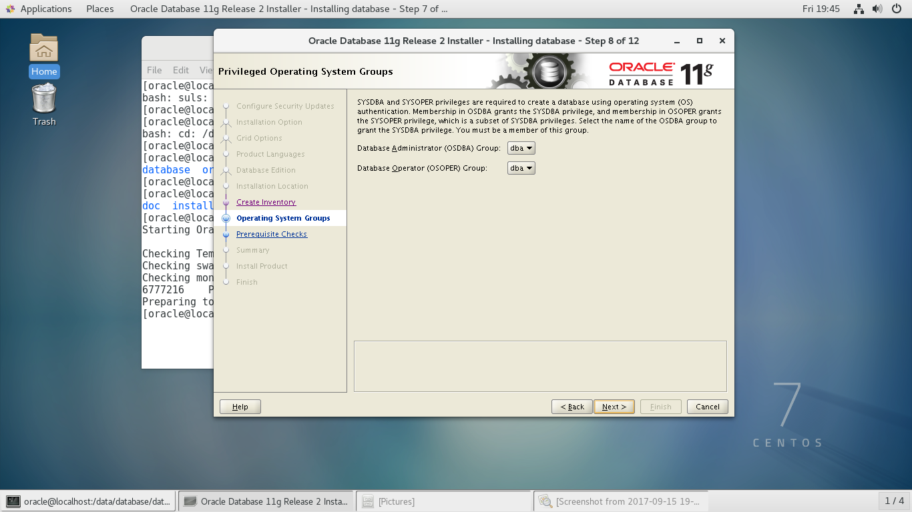Click the Help button

[x=240, y=407]
